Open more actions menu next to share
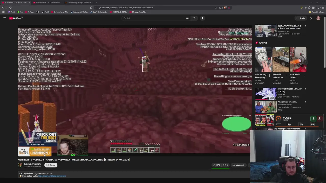The width and height of the screenshot is (326, 183). (x=249, y=165)
